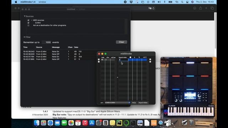
Task: Click help button in midiStroke
Action: click(134, 103)
